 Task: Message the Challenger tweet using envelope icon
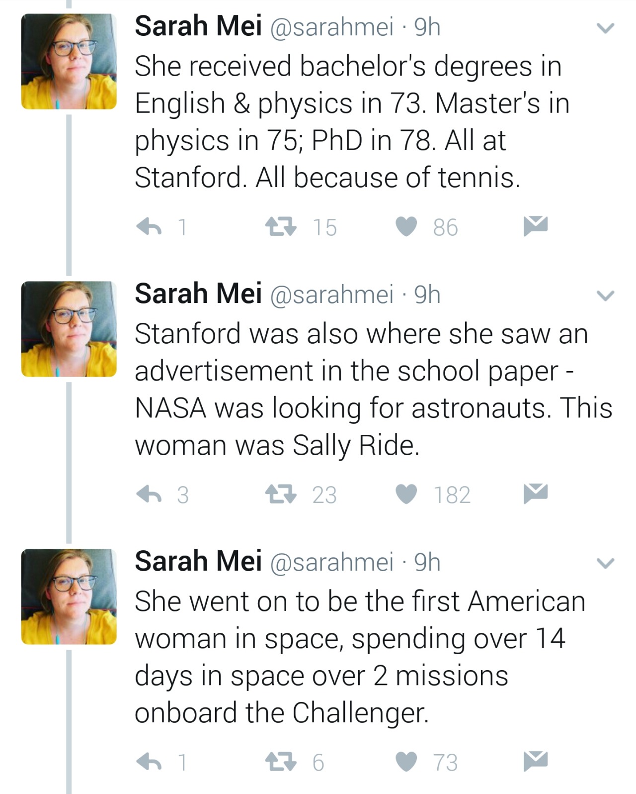click(x=535, y=761)
